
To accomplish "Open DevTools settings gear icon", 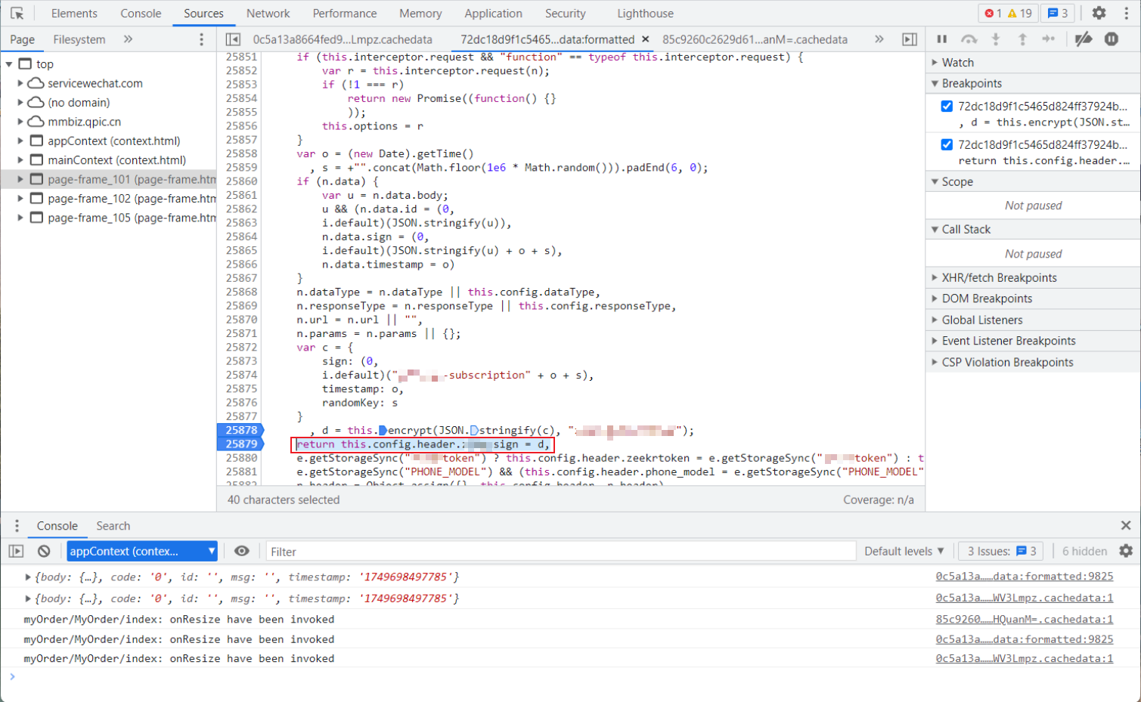I will 1099,13.
